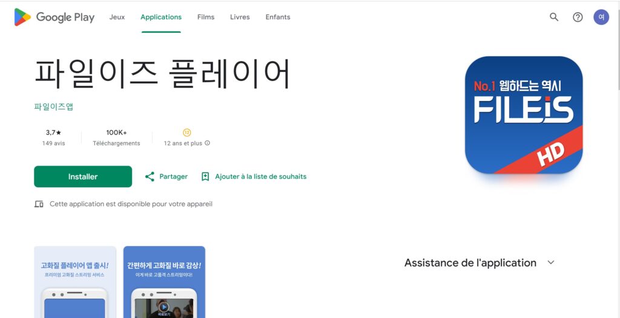This screenshot has height=318, width=620.
Task: Click the Partager button label
Action: [x=174, y=177]
